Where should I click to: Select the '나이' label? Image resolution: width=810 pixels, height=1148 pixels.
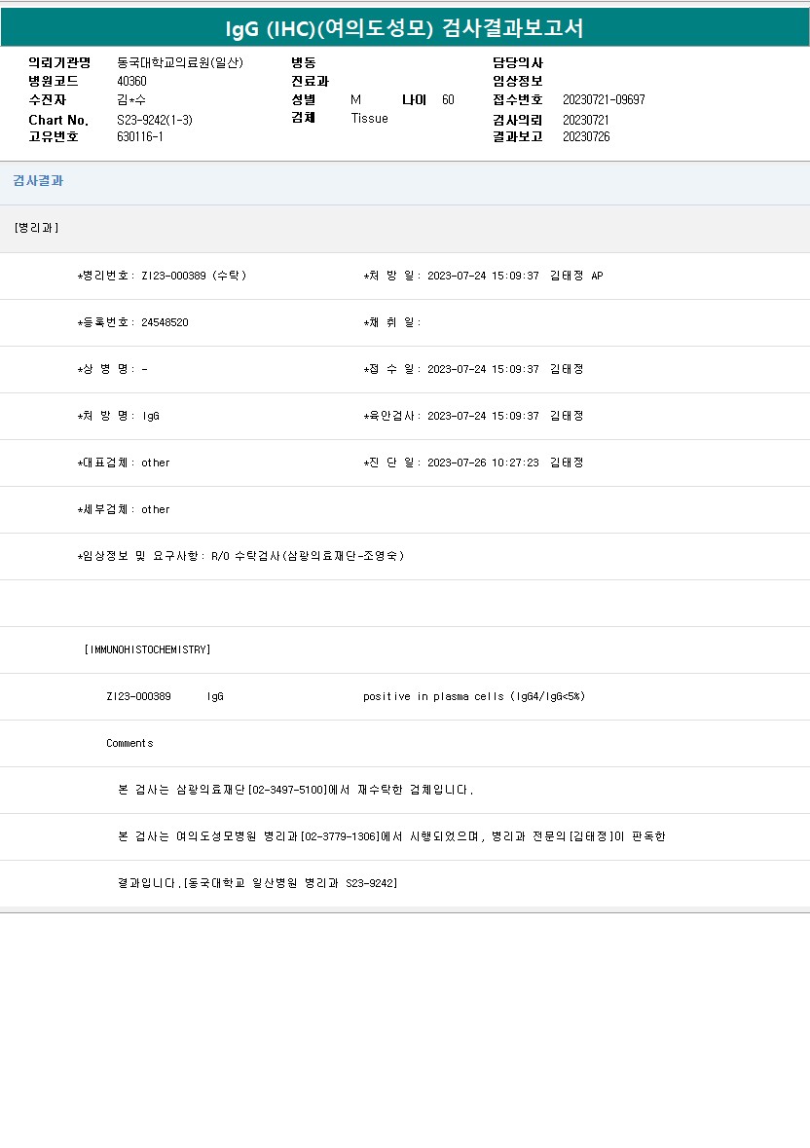[x=414, y=99]
